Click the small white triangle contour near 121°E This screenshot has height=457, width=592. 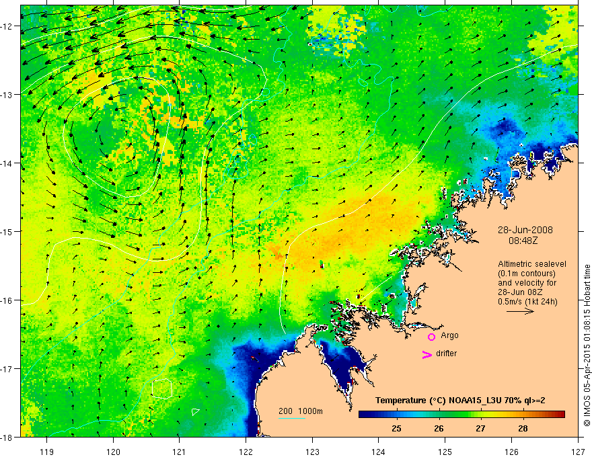195,411
